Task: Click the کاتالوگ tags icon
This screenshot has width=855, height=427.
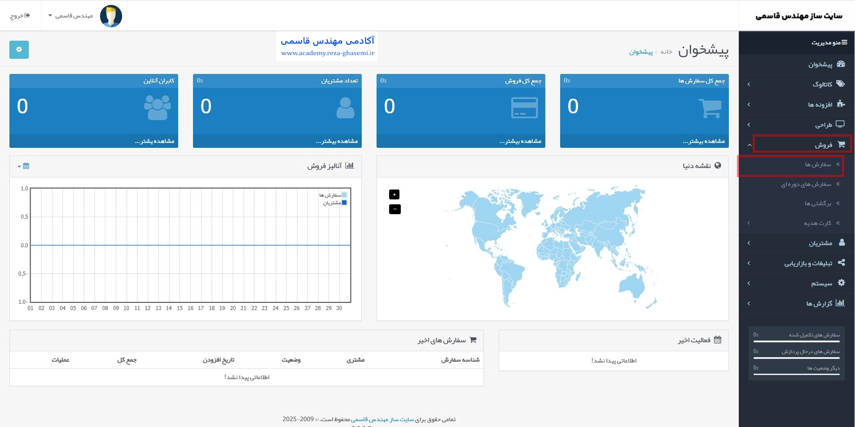Action: tap(841, 84)
